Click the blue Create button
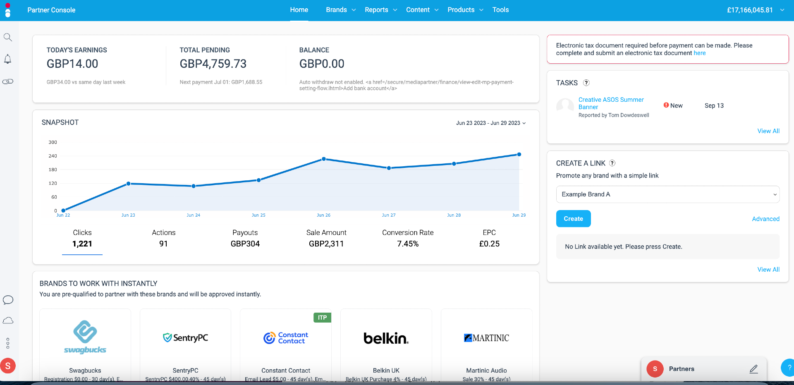The width and height of the screenshot is (794, 385). pyautogui.click(x=573, y=219)
